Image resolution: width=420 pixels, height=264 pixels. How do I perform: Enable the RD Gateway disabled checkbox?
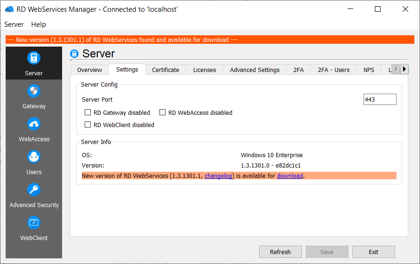(87, 112)
